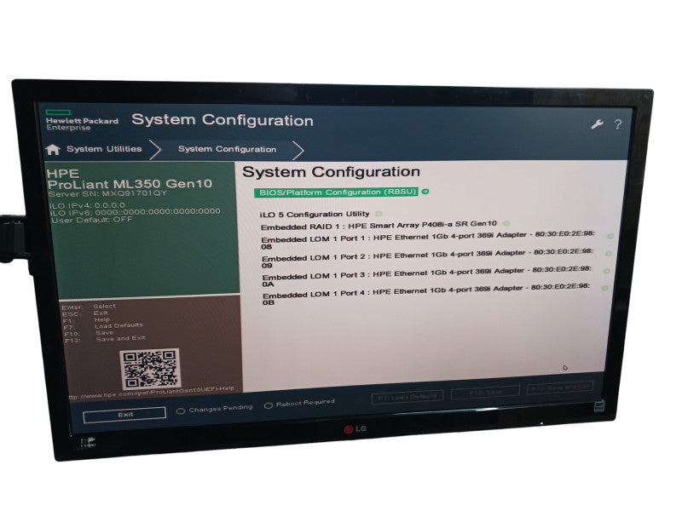Open Embedded LOM 1 Port 4 adapter
682x511 pixels.
426,295
